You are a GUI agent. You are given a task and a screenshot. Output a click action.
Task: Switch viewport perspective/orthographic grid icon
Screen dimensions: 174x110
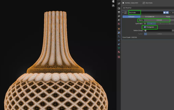coord(113,5)
